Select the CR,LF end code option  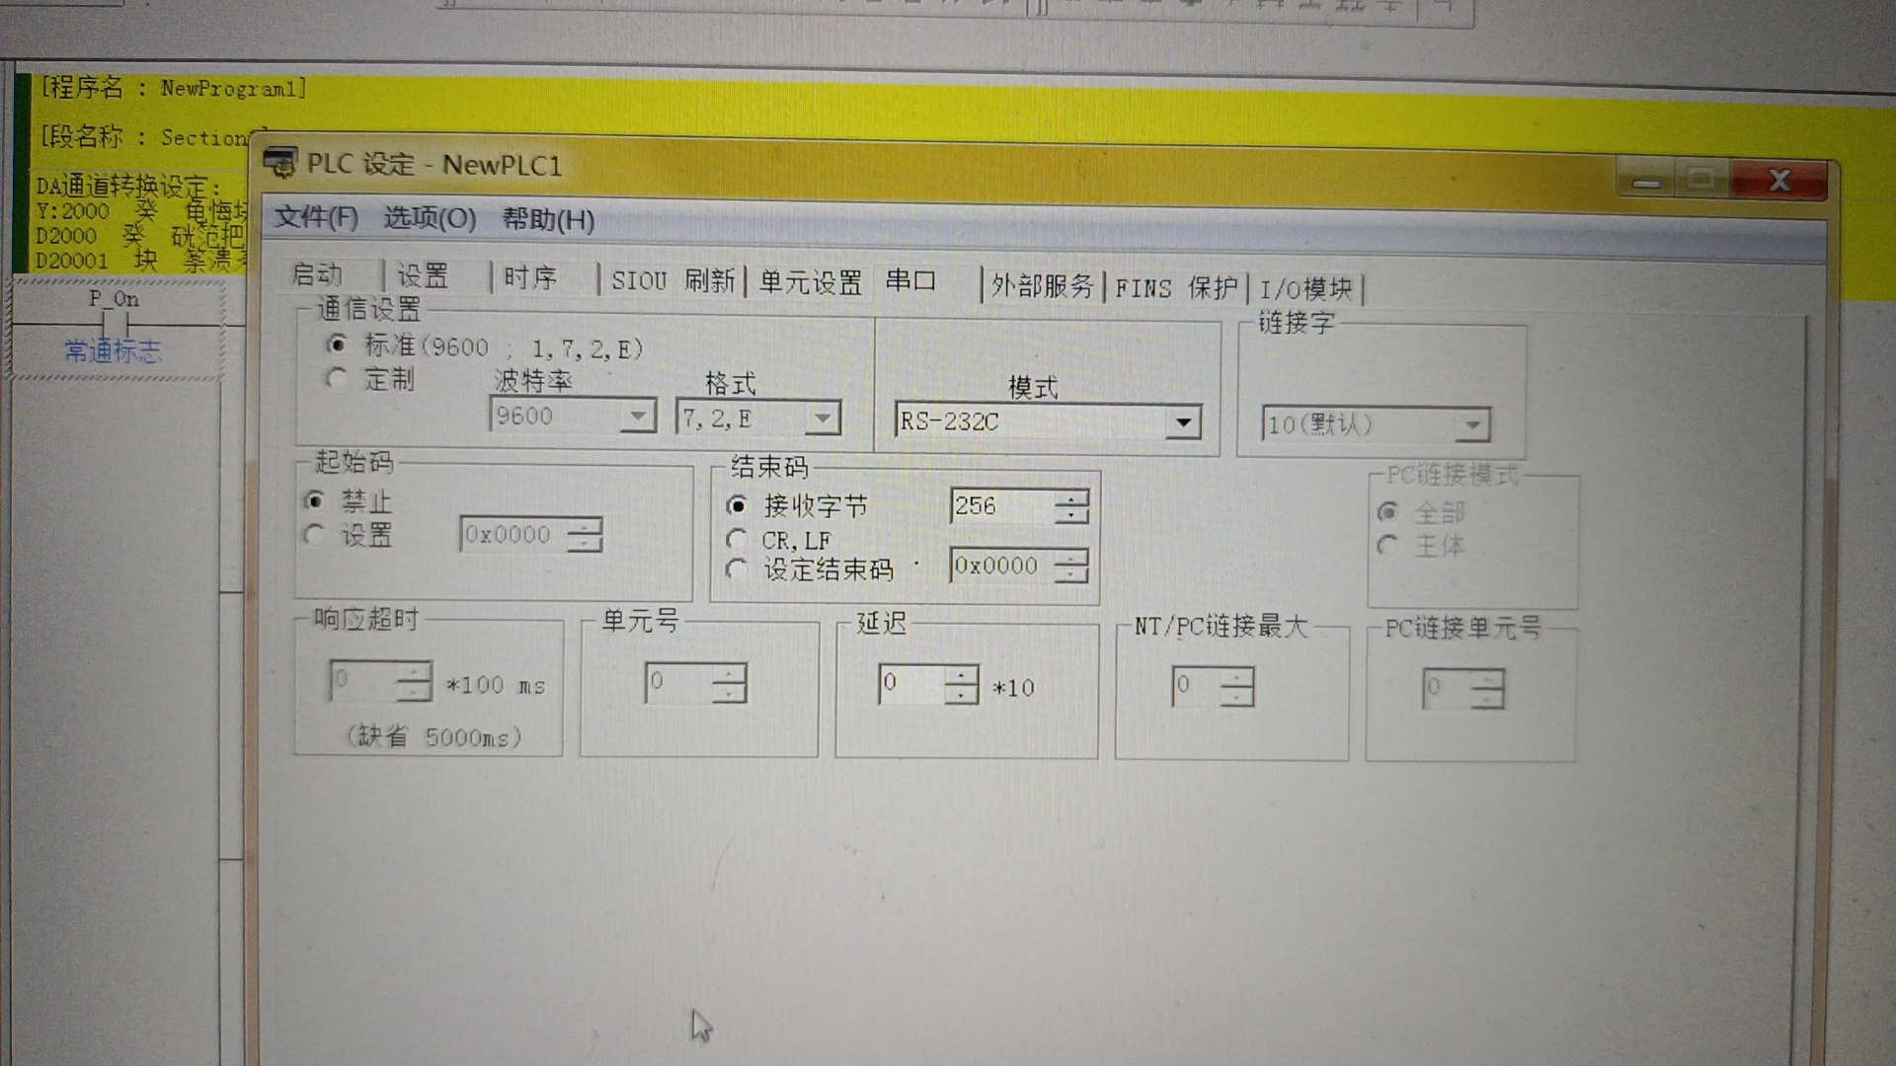point(737,540)
